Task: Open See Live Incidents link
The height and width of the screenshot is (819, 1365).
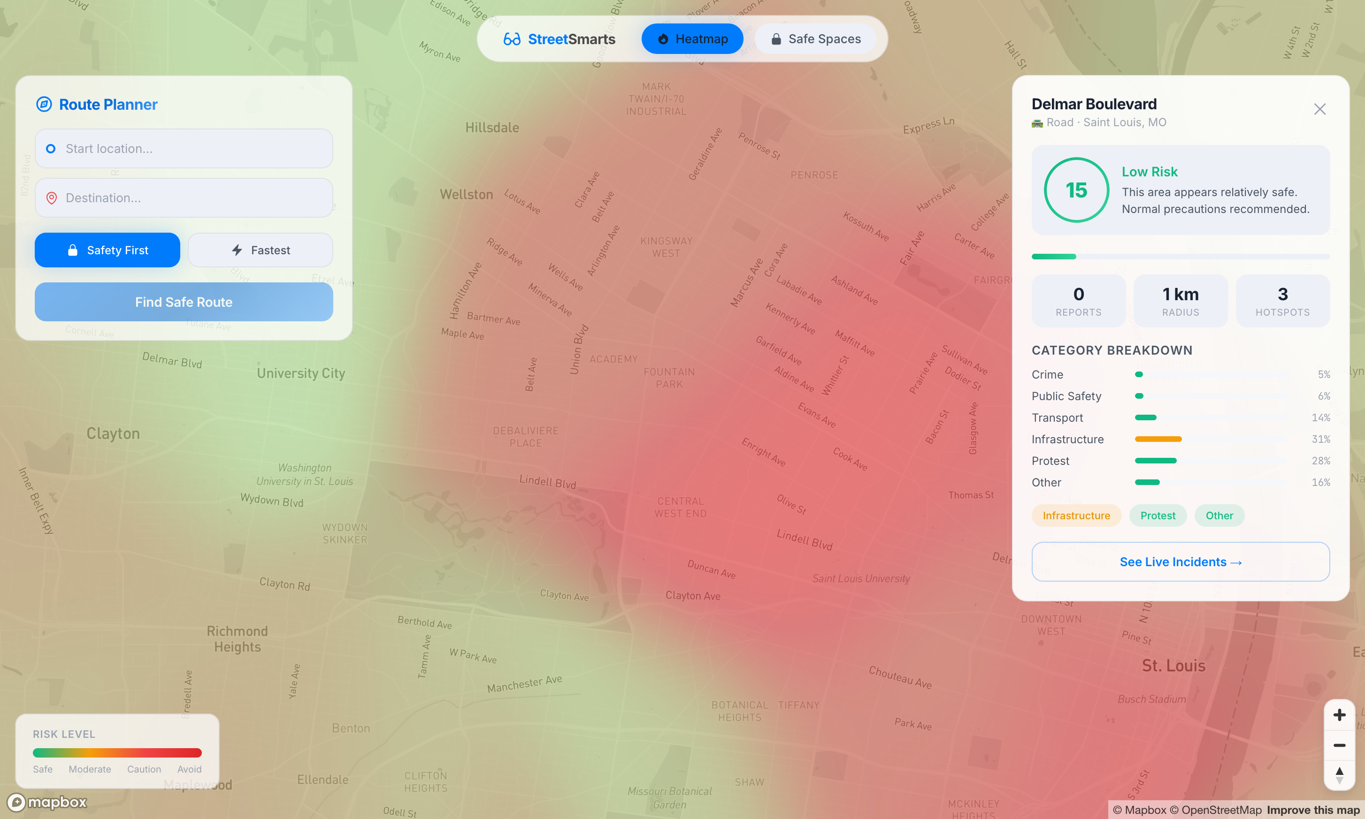Action: [1180, 562]
